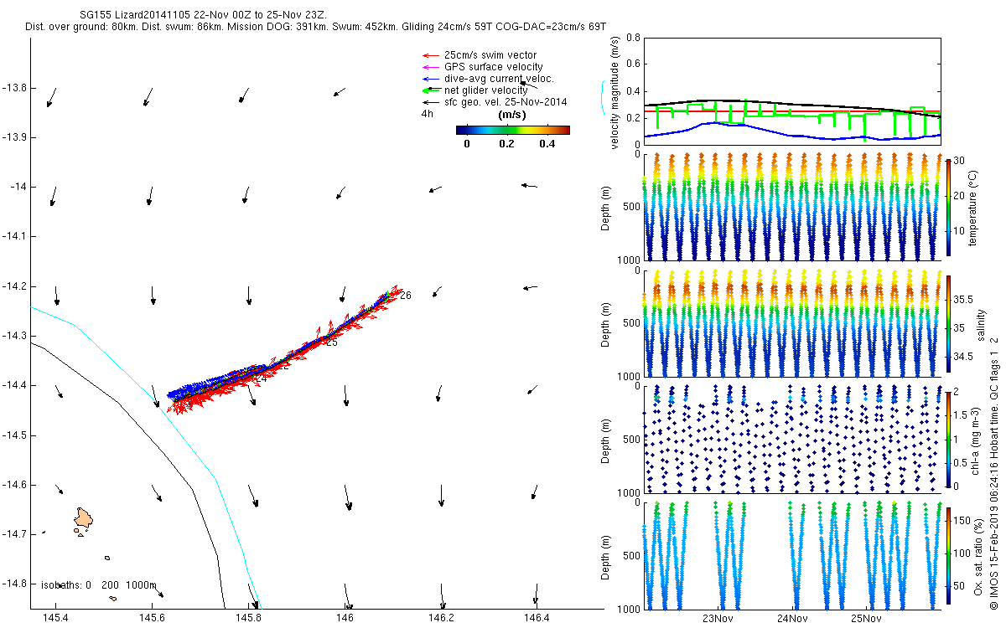Click the '150' tick on oxygen color bar
Viewport: 1006px width, 628px height.
pos(963,522)
